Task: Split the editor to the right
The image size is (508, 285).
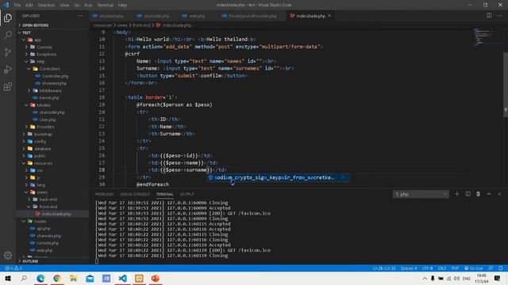Action: click(x=489, y=16)
